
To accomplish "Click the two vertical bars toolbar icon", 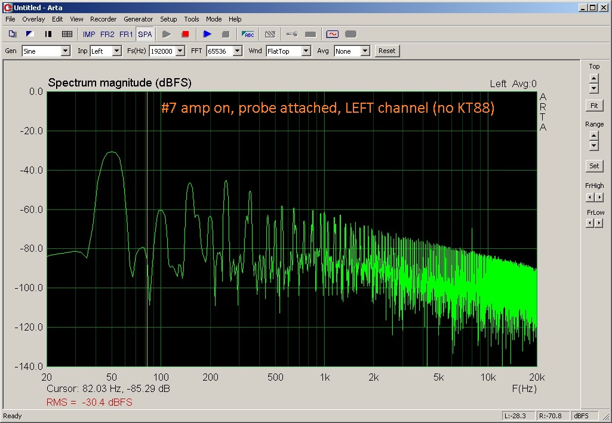I will 48,35.
